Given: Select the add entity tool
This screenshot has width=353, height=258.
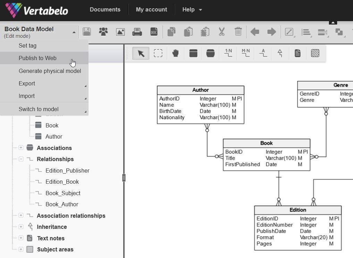Looking at the screenshot, I should [193, 53].
